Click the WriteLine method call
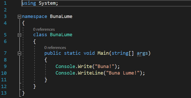The width and height of the screenshot is (191, 98). point(90,73)
